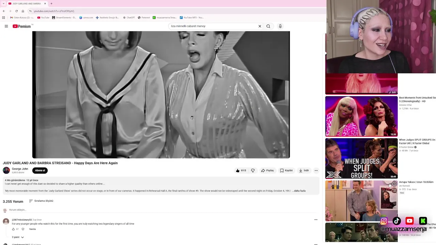Dislike the video with thumbs down
This screenshot has width=436, height=245.
253,170
